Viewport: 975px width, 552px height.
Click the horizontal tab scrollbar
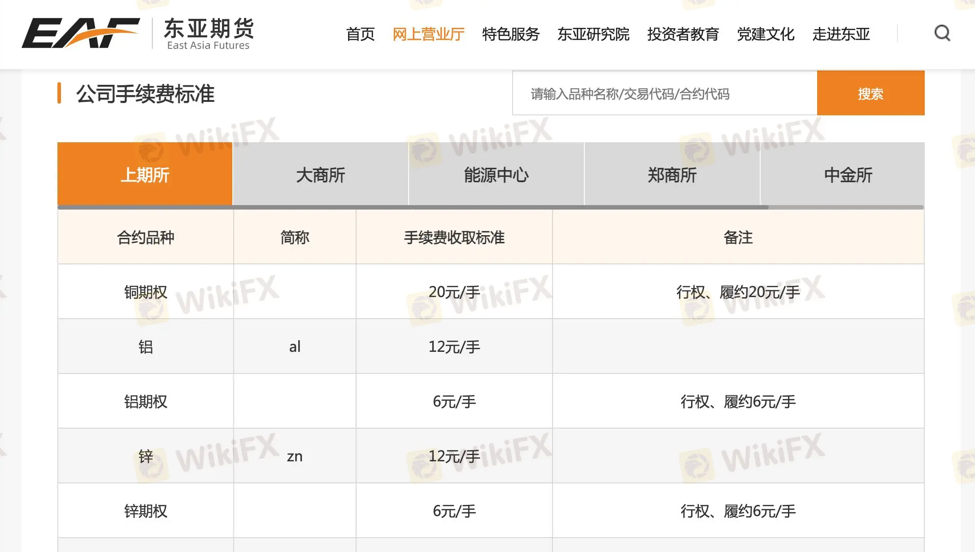click(413, 207)
